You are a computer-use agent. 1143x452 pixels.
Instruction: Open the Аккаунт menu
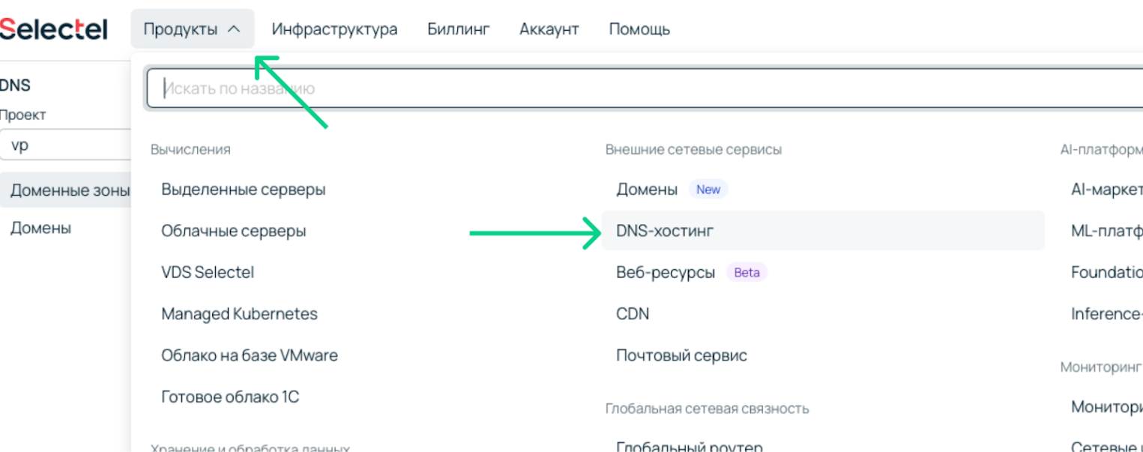(x=549, y=28)
